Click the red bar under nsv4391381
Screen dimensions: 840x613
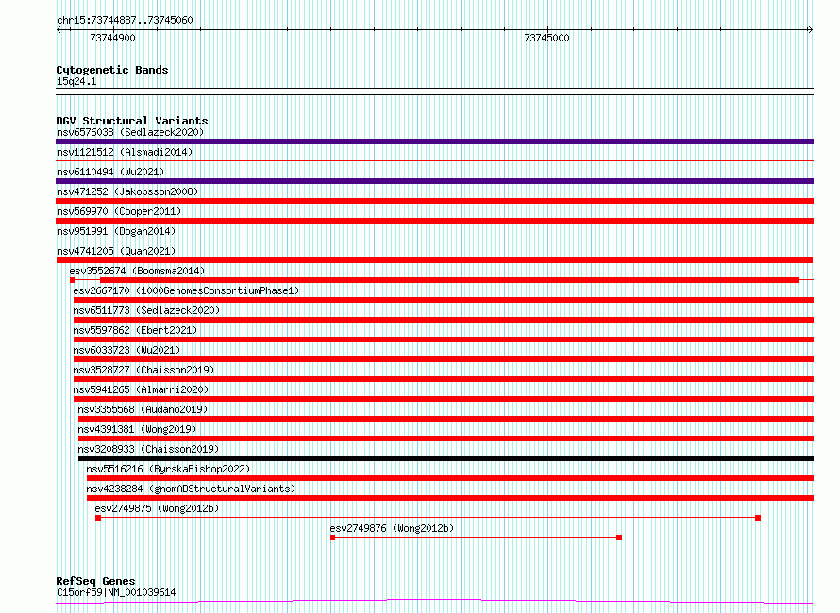[445, 439]
